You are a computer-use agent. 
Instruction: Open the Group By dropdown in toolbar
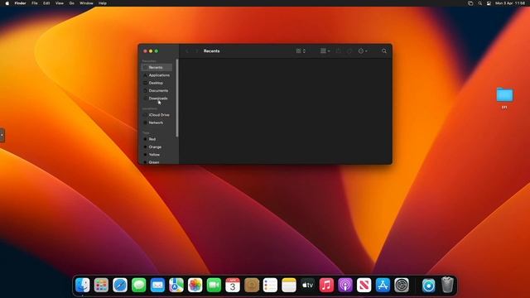tap(325, 51)
